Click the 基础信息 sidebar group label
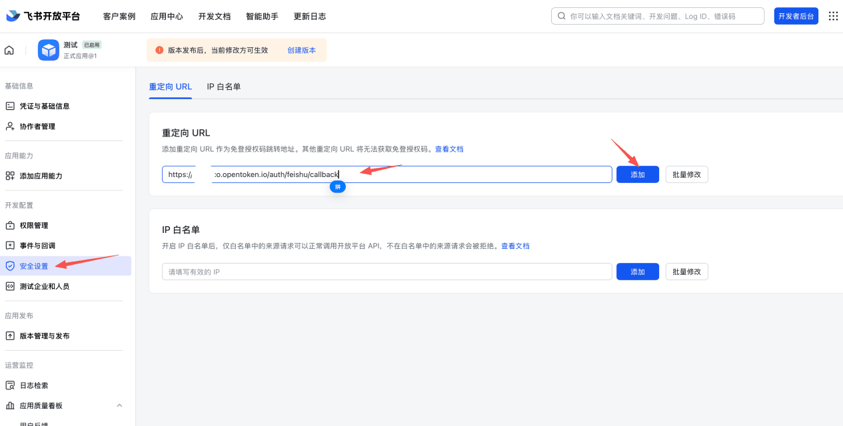Image resolution: width=843 pixels, height=426 pixels. 19,86
